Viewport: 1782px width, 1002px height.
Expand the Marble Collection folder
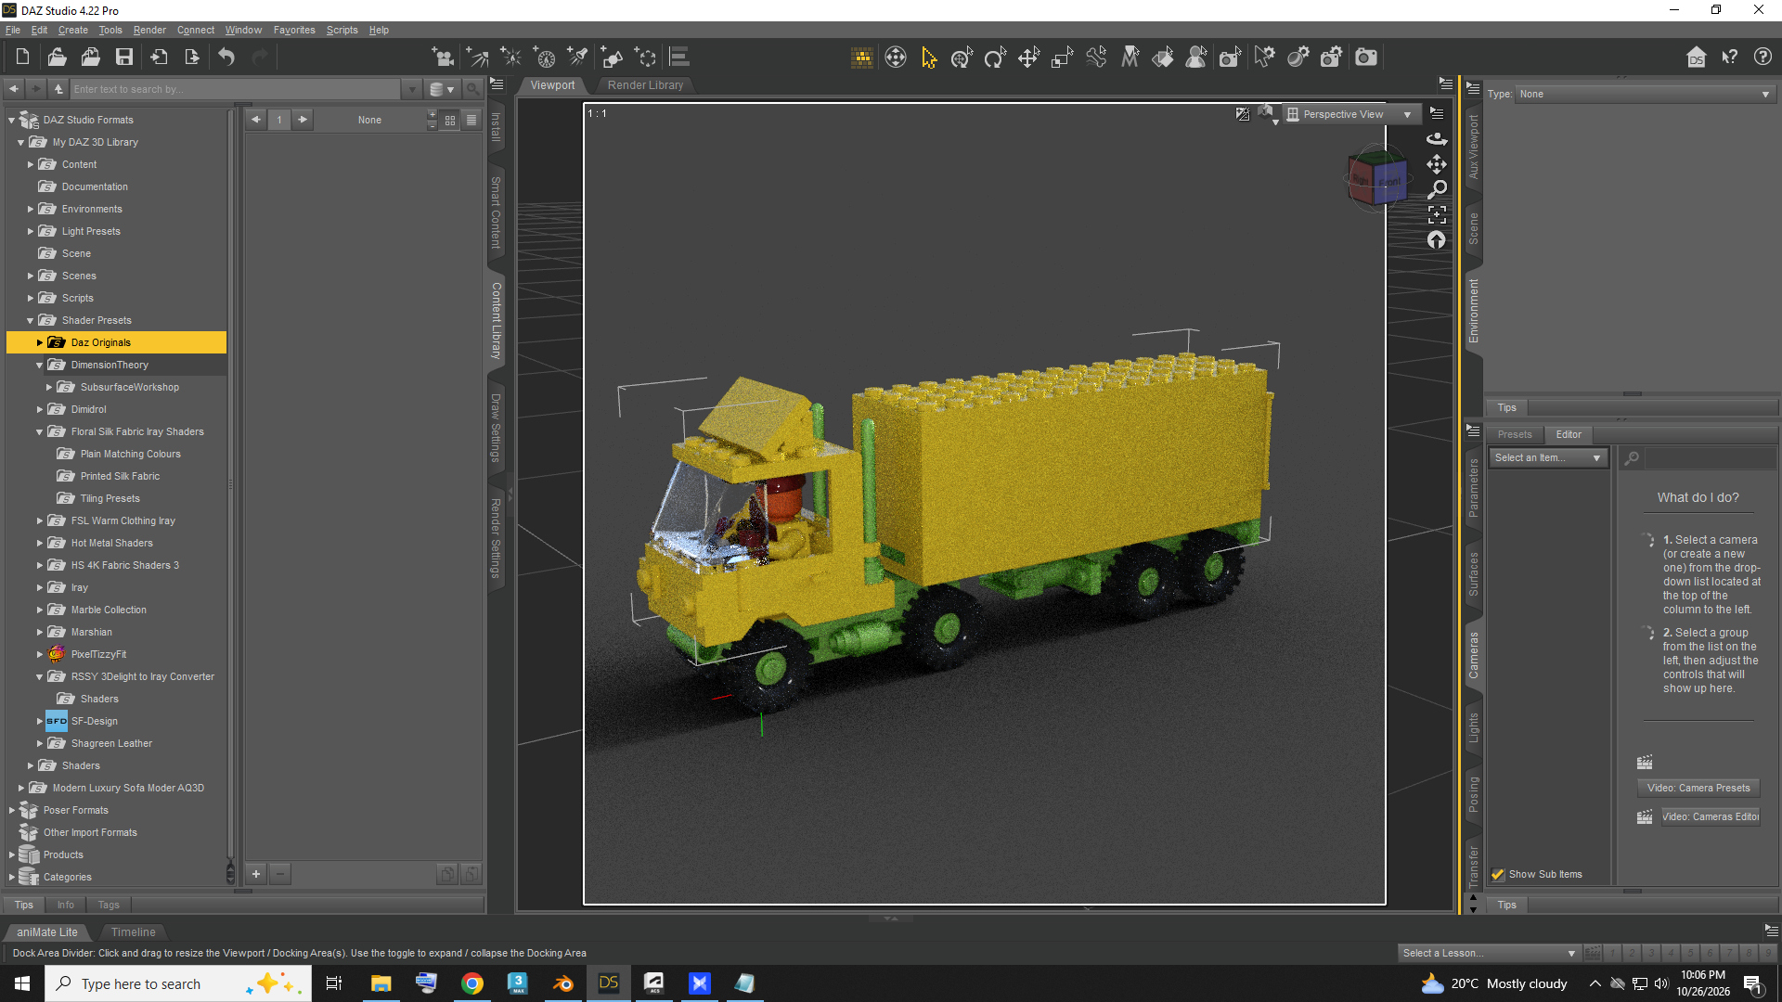click(39, 610)
